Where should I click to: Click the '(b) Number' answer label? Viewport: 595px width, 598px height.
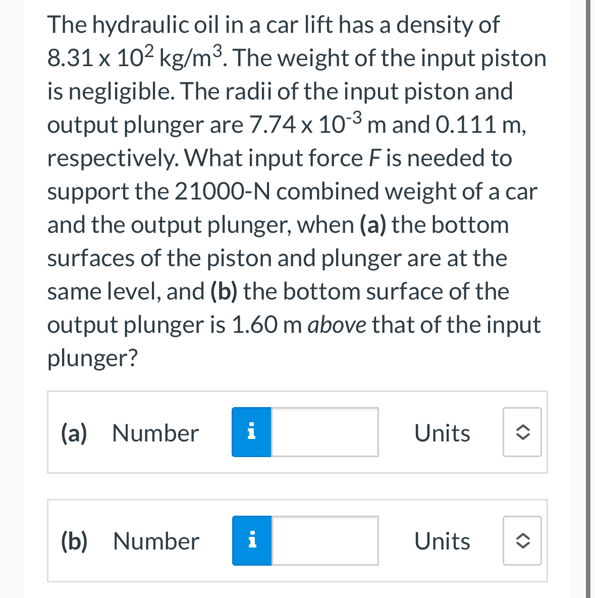(129, 540)
